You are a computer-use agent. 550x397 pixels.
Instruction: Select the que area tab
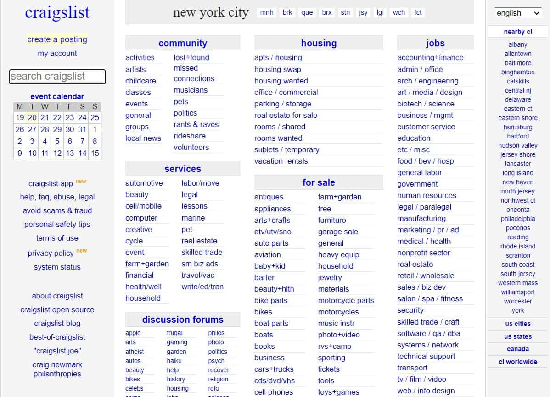pos(307,12)
